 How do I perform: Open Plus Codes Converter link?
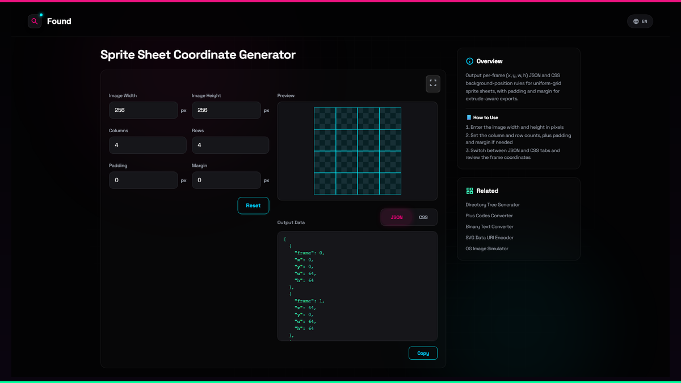pyautogui.click(x=489, y=216)
